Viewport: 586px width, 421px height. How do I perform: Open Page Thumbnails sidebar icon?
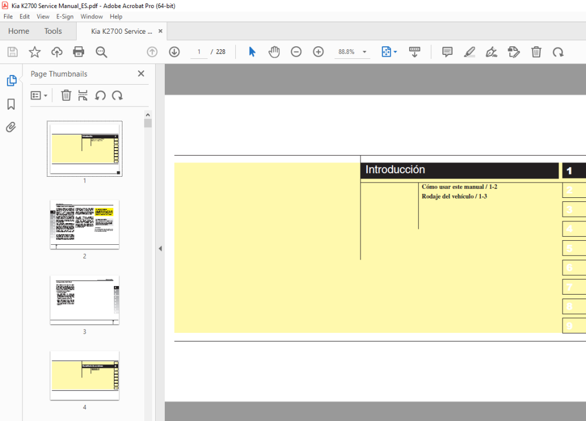(11, 80)
